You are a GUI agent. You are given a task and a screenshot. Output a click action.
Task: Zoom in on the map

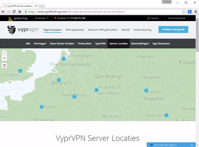(4, 53)
